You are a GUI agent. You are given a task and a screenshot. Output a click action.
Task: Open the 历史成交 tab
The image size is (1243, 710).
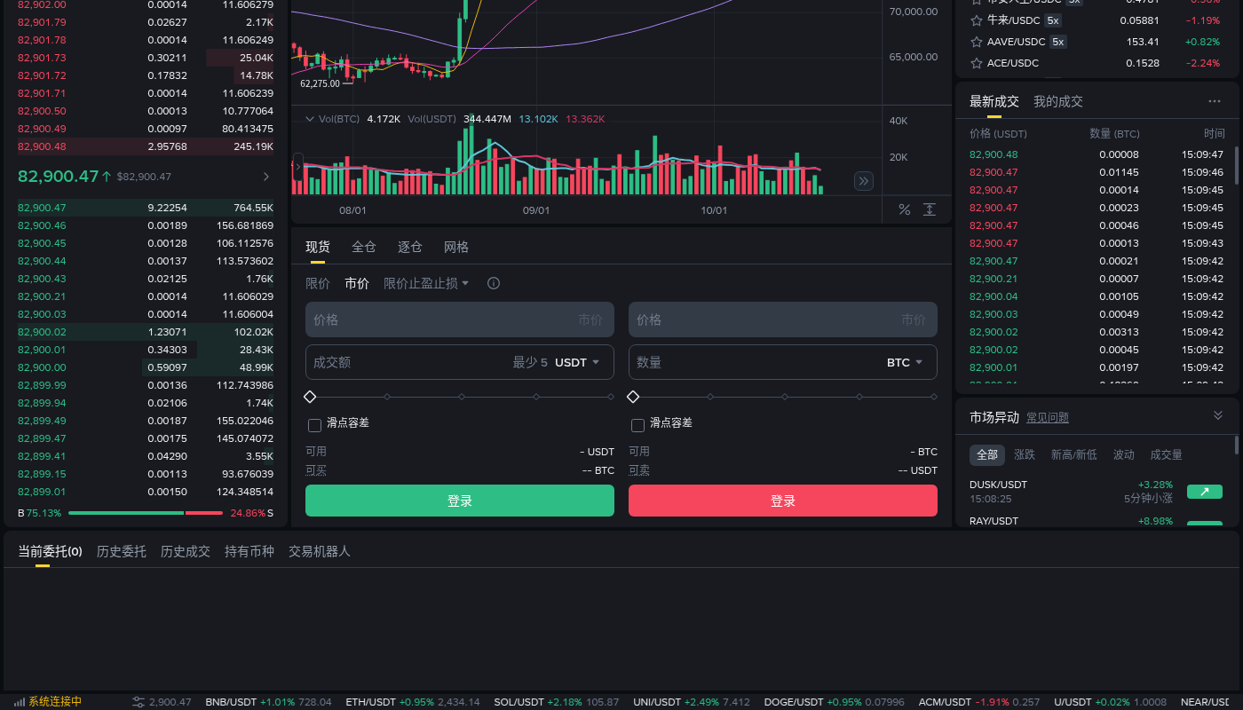(x=186, y=551)
